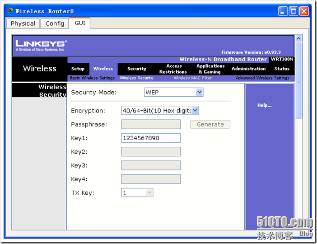Open the Administration section
This screenshot has width=317, height=244.
tap(248, 69)
